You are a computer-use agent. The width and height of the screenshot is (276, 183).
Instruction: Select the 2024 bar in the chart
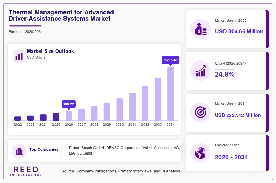[x=43, y=117]
